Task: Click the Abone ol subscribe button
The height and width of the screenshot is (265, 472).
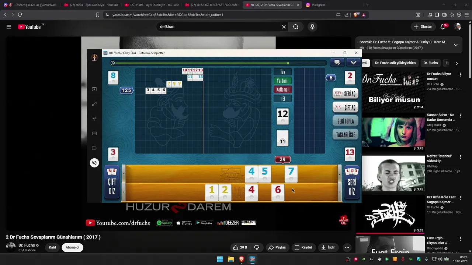Action: click(72, 247)
